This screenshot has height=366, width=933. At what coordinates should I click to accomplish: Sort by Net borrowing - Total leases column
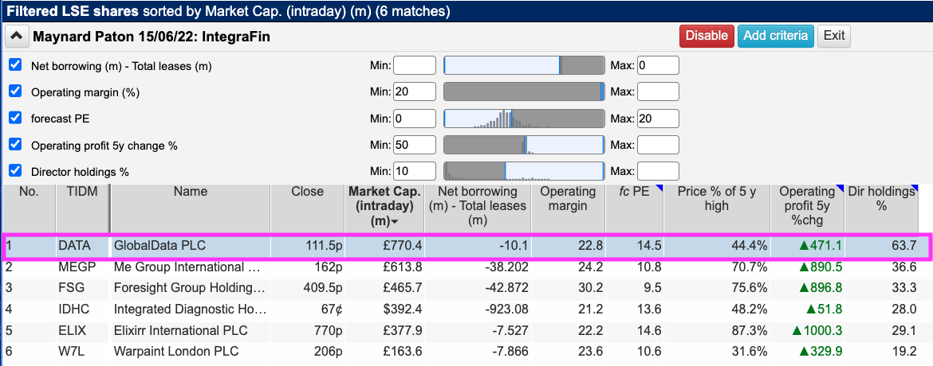coord(477,206)
